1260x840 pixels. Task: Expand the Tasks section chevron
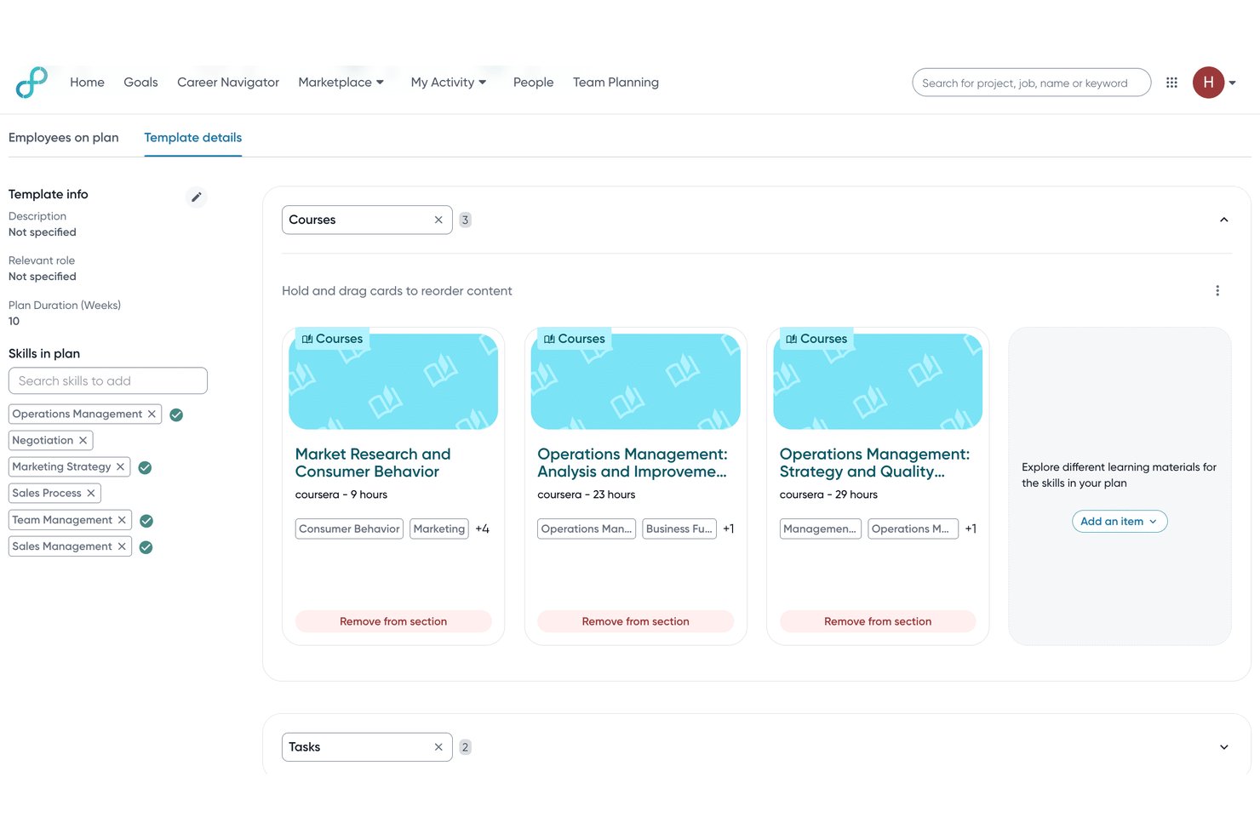(1223, 747)
